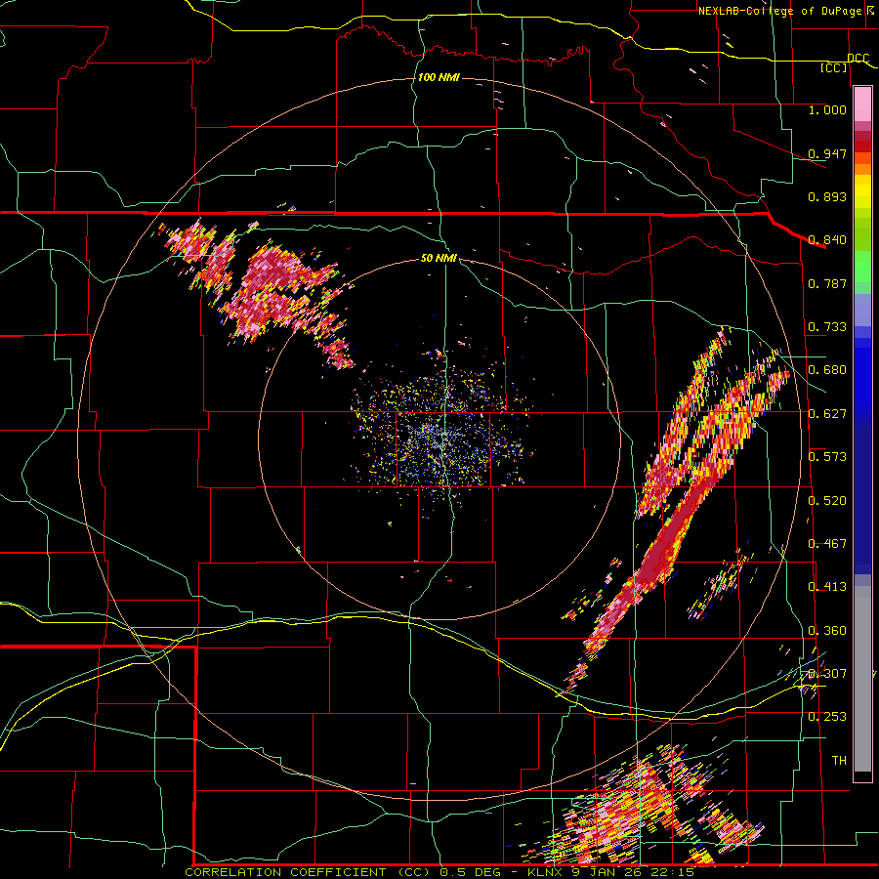This screenshot has width=879, height=879.
Task: Click the 0.627 legend value
Action: click(827, 414)
